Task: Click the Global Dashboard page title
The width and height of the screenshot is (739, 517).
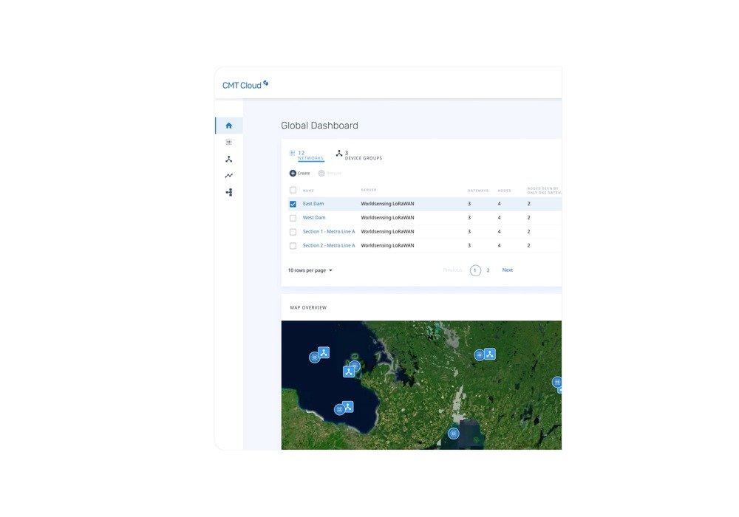Action: (319, 126)
